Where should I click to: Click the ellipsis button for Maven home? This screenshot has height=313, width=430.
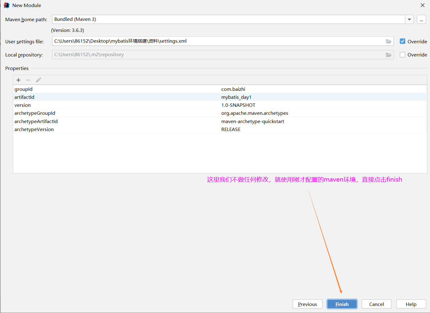(x=421, y=19)
